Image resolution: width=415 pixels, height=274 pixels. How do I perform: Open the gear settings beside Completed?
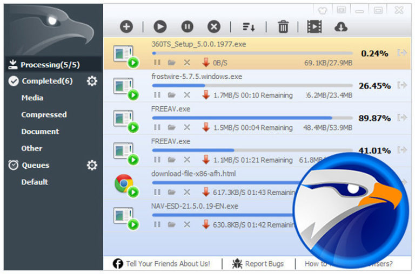92,81
